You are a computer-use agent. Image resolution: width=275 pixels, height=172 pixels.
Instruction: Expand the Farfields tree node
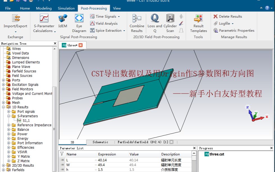click(x=3, y=170)
